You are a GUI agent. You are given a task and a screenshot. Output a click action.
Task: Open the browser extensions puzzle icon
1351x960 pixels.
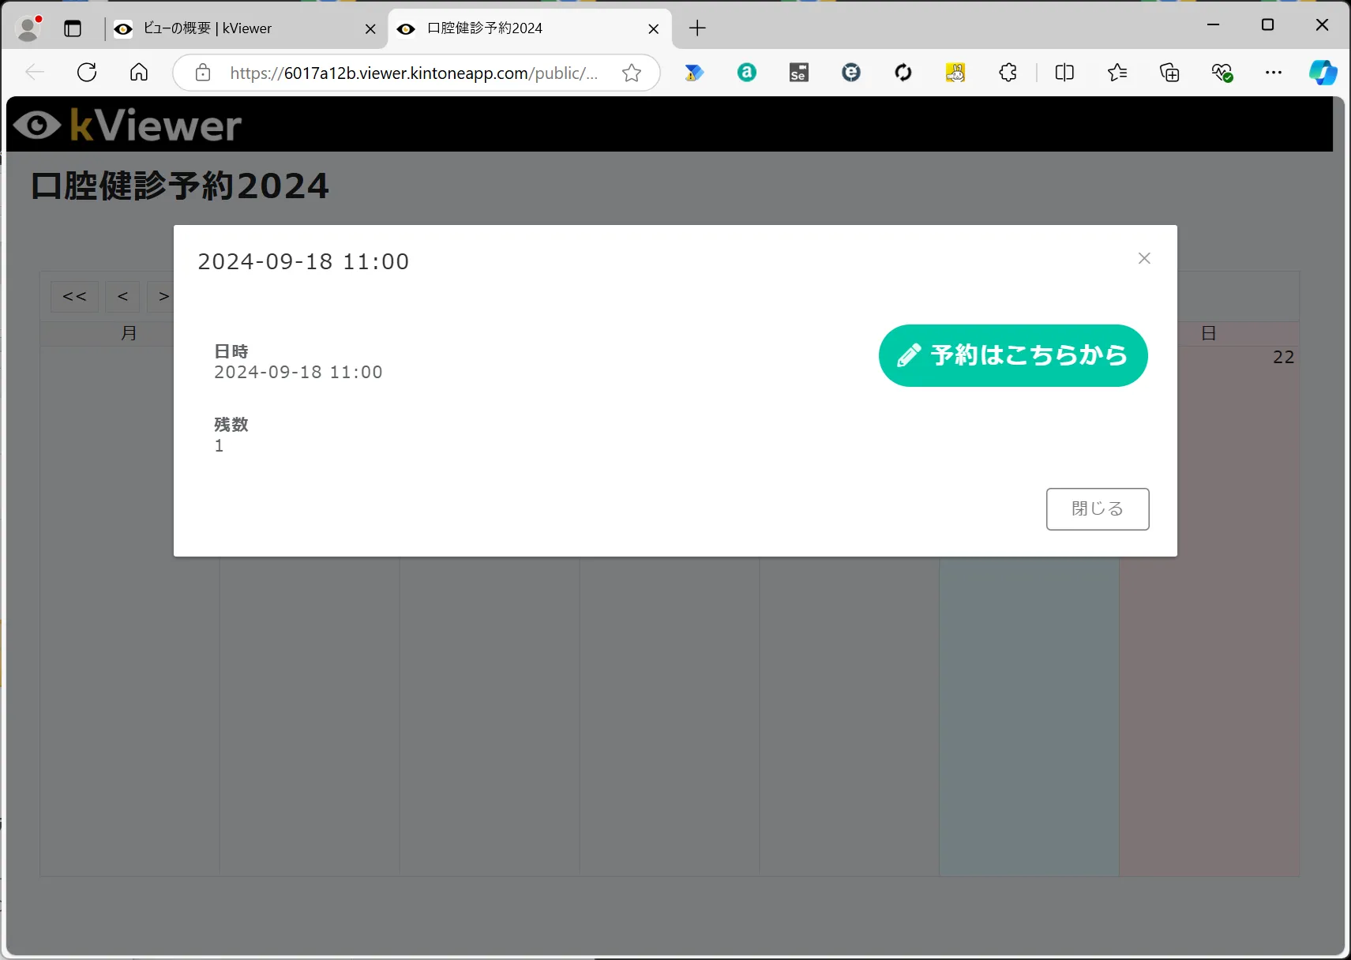click(1008, 73)
